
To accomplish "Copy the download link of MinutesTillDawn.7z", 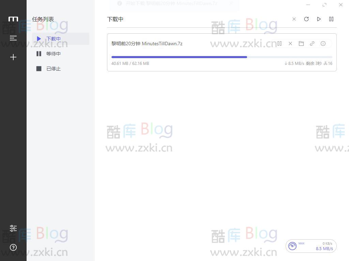I will (312, 43).
